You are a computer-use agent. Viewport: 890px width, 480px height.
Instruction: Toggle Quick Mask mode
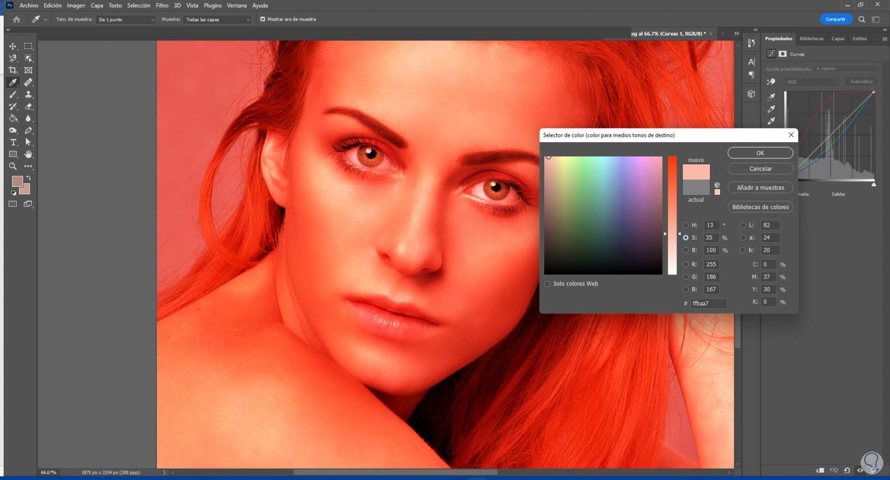(x=13, y=204)
